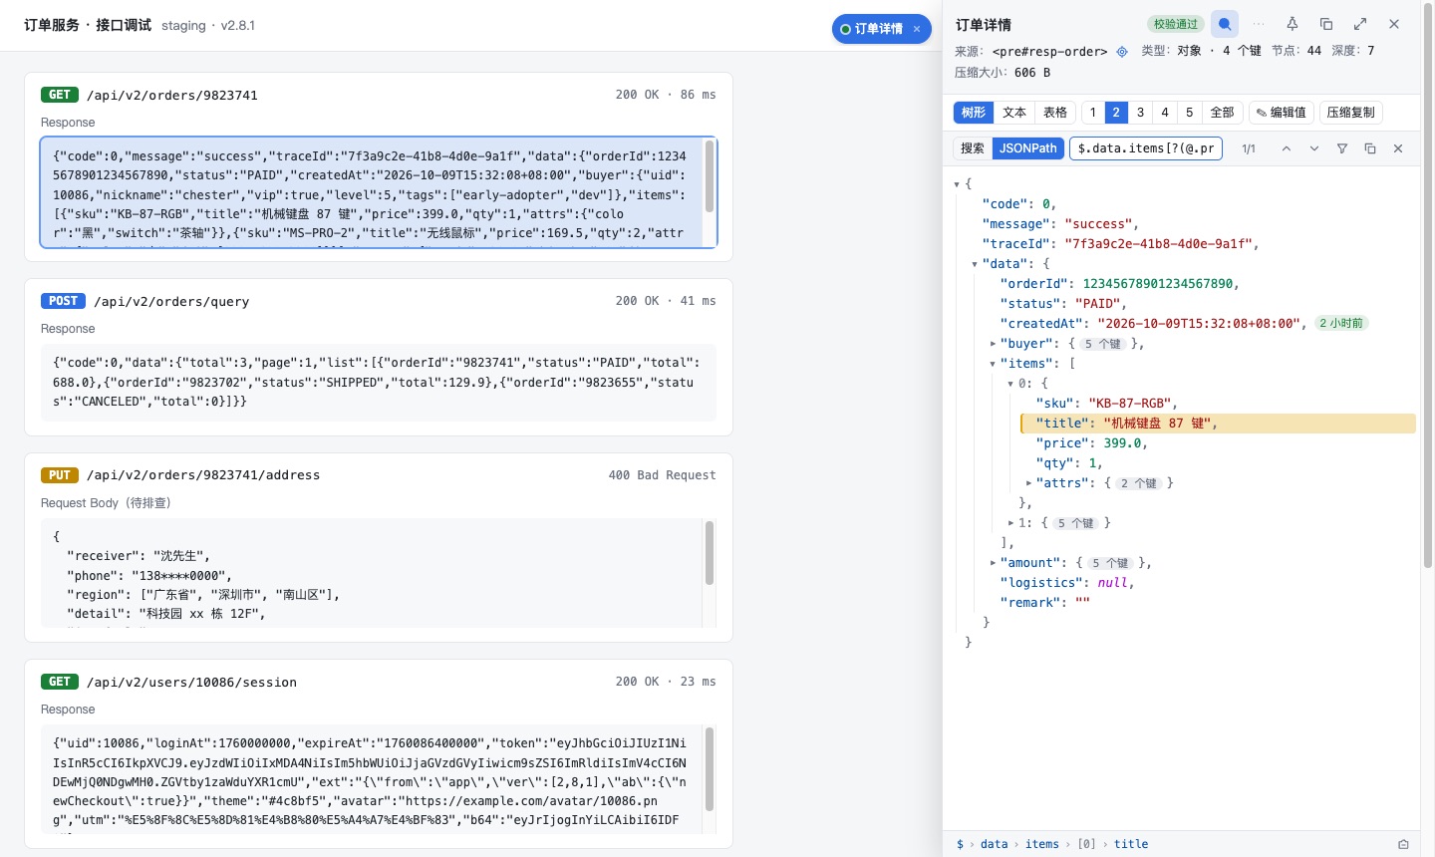
Task: Expand the 订单详情 panel to fullscreen
Action: click(x=1360, y=24)
